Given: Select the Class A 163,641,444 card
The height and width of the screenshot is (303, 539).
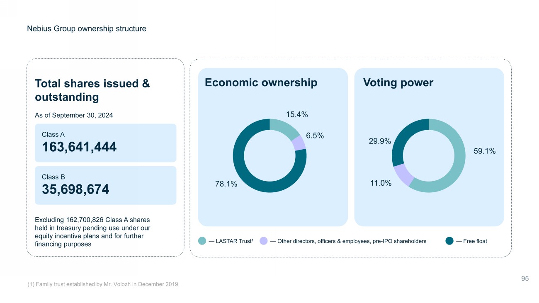Looking at the screenshot, I should point(105,143).
